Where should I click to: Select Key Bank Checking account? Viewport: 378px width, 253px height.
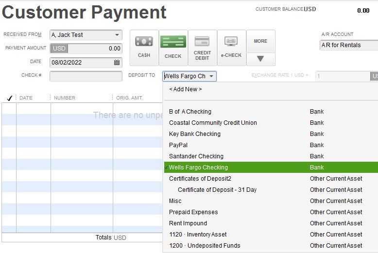[x=271, y=134]
